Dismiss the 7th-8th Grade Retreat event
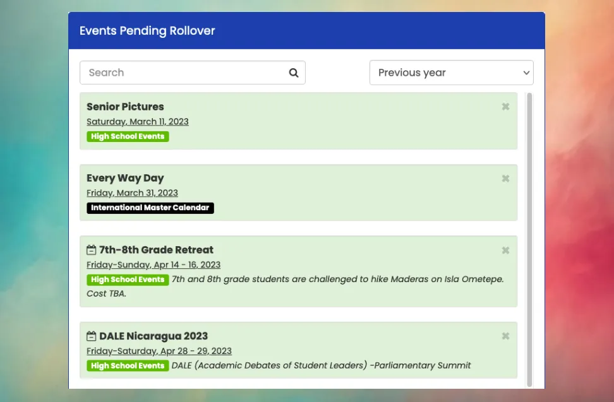 pyautogui.click(x=505, y=250)
